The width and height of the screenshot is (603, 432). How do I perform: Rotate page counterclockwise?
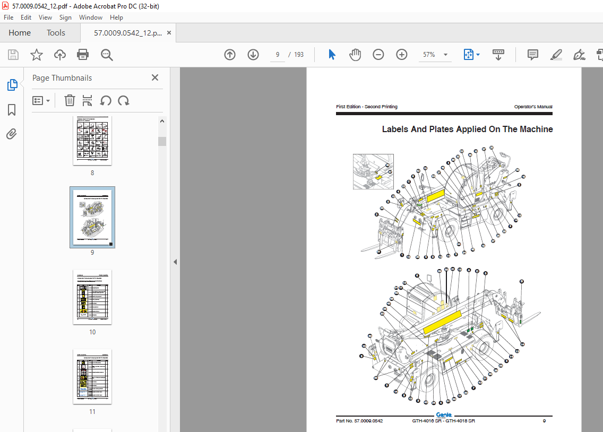106,101
